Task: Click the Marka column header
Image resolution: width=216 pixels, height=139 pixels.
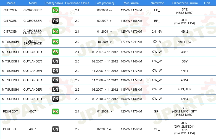Action: point(11,3)
